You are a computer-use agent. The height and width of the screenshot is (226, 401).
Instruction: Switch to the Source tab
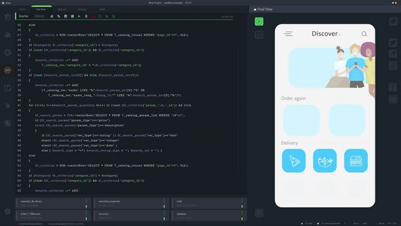23,16
